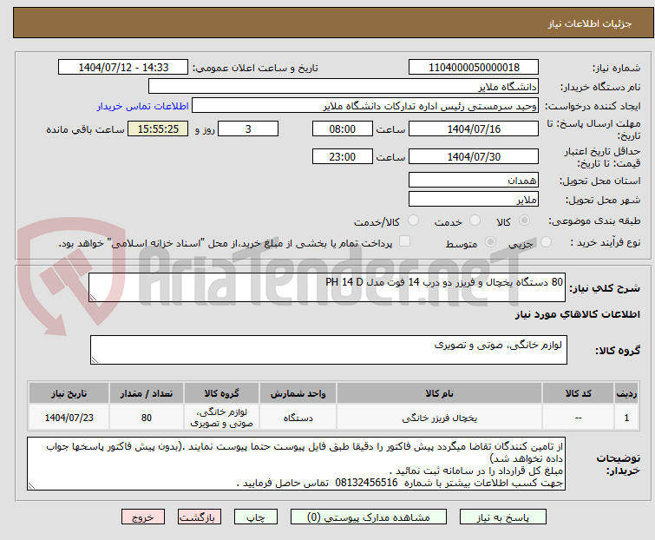
Task: Select the جزیی purchase type radio
Action: [546, 242]
